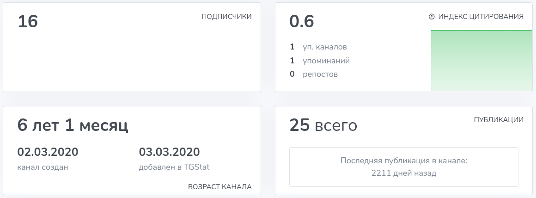Viewport: 536px width, 198px height.
Task: Click the subscribers count 16
Action: [x=28, y=22]
